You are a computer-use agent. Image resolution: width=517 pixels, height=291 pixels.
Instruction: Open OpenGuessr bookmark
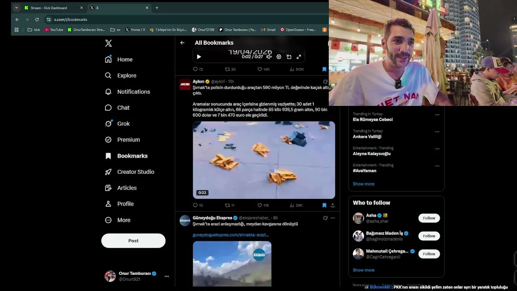[x=298, y=30]
